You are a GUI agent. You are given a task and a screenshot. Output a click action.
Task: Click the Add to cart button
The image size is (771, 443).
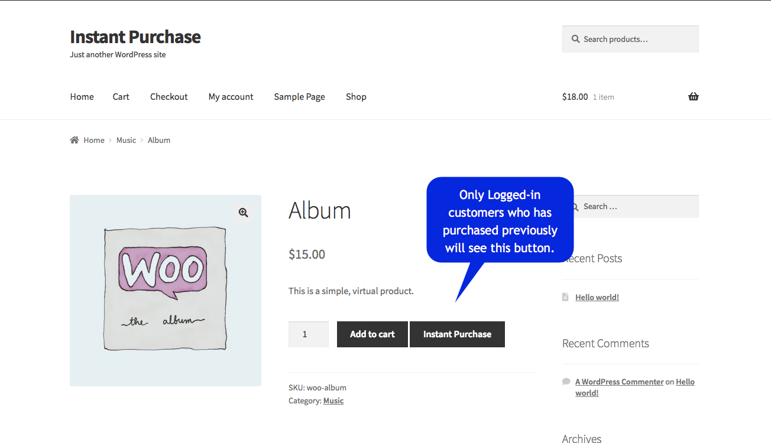[372, 334]
